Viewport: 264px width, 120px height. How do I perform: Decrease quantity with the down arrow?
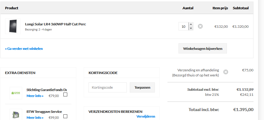click(x=191, y=28)
